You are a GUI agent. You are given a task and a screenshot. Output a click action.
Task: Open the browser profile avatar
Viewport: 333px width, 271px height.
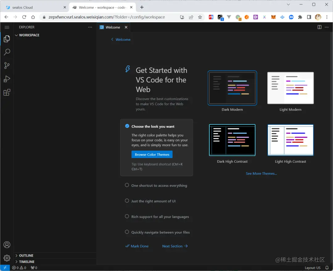[x=318, y=17]
